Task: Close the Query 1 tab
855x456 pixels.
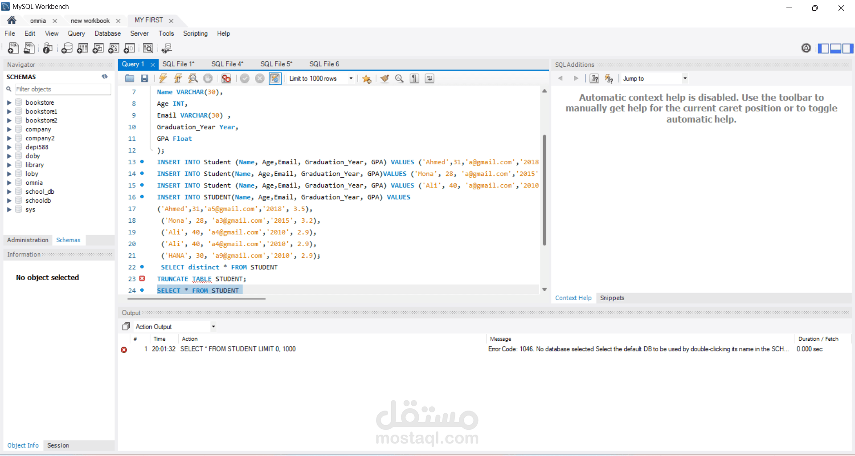Action: (153, 65)
